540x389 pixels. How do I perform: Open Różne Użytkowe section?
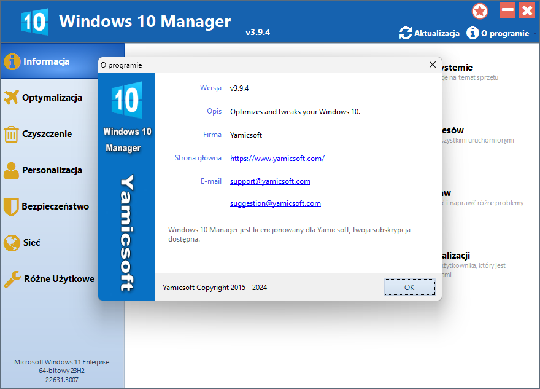click(x=49, y=278)
